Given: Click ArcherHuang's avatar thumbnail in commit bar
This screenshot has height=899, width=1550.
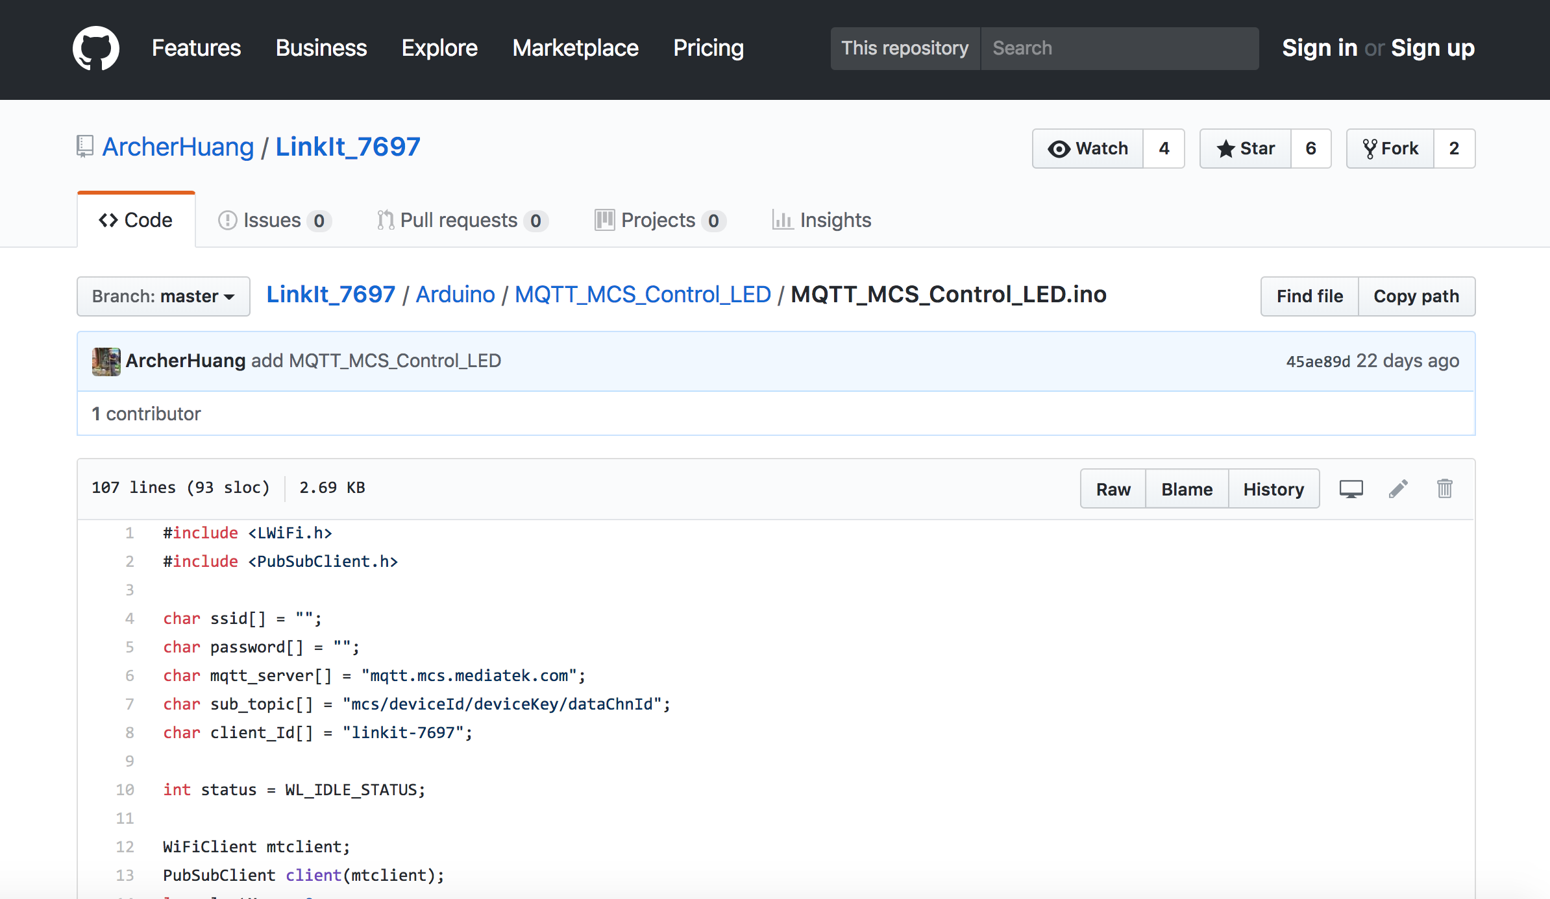Looking at the screenshot, I should (106, 361).
